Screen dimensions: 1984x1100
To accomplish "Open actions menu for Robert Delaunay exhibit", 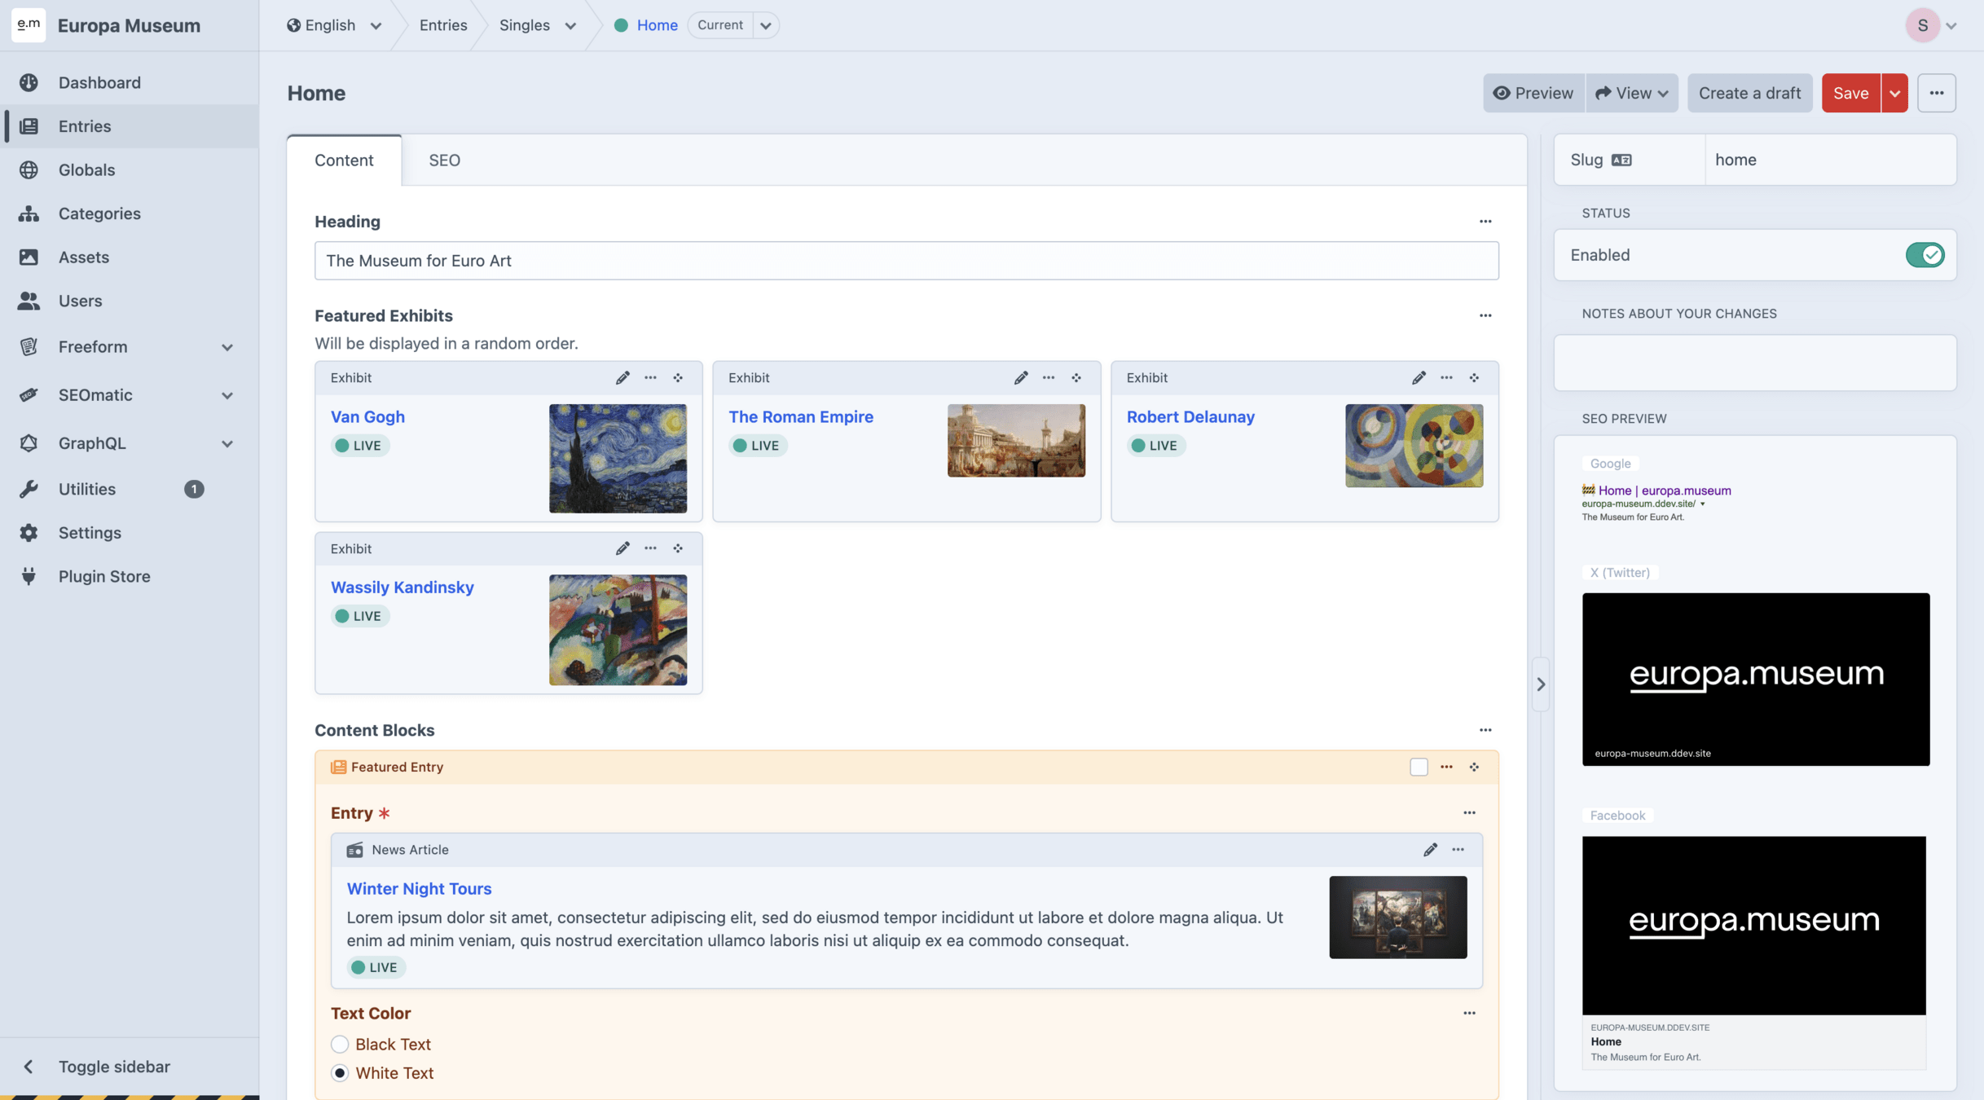I will click(x=1446, y=378).
